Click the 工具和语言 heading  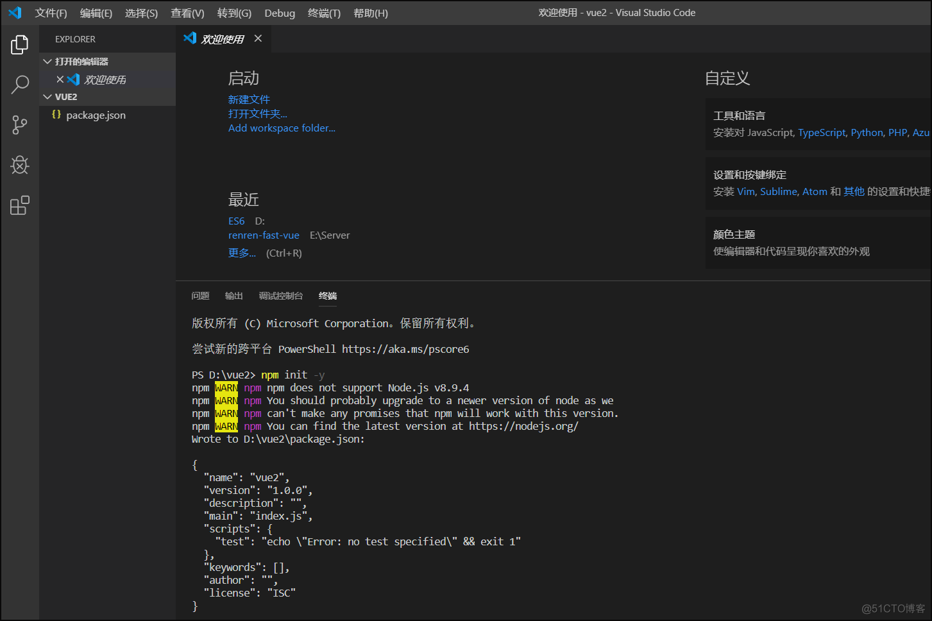tap(739, 115)
